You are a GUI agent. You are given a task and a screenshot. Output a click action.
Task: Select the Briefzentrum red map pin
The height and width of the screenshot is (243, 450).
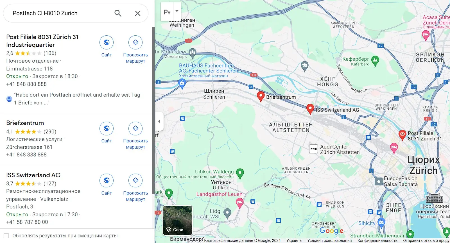[x=261, y=96]
